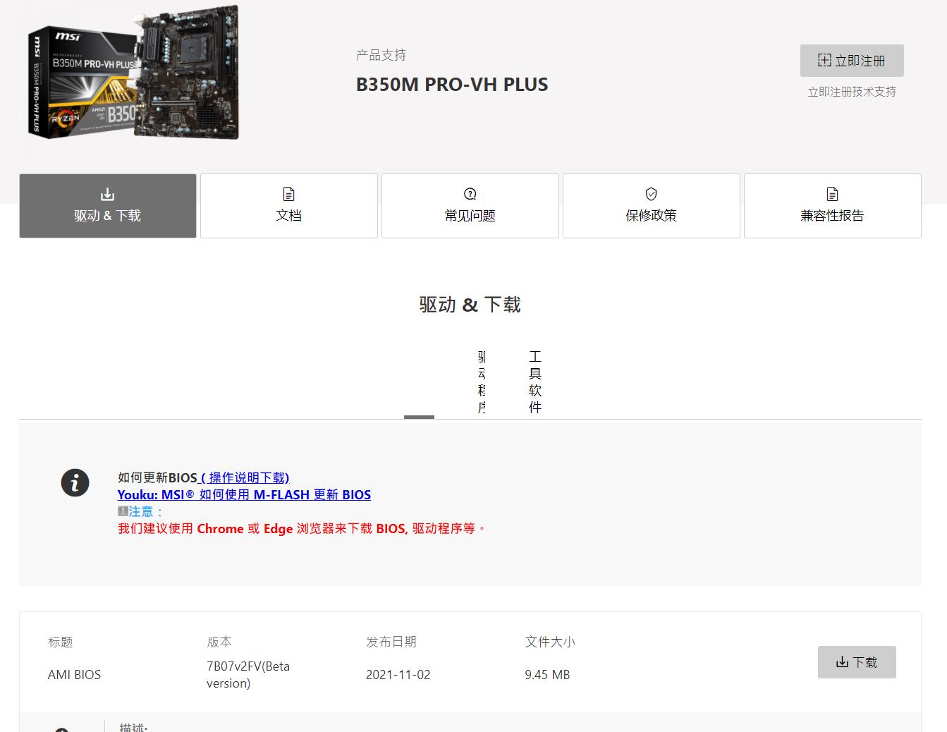Click the info circle icon beside BIOS update instructions
This screenshot has width=947, height=732.
(75, 482)
